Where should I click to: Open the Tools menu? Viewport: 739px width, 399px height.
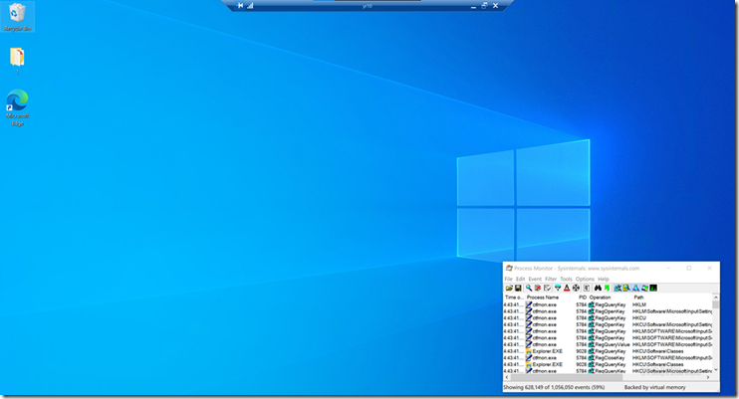(x=566, y=279)
